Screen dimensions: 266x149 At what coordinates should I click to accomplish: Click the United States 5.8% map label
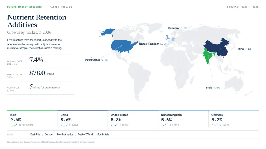tap(95, 60)
